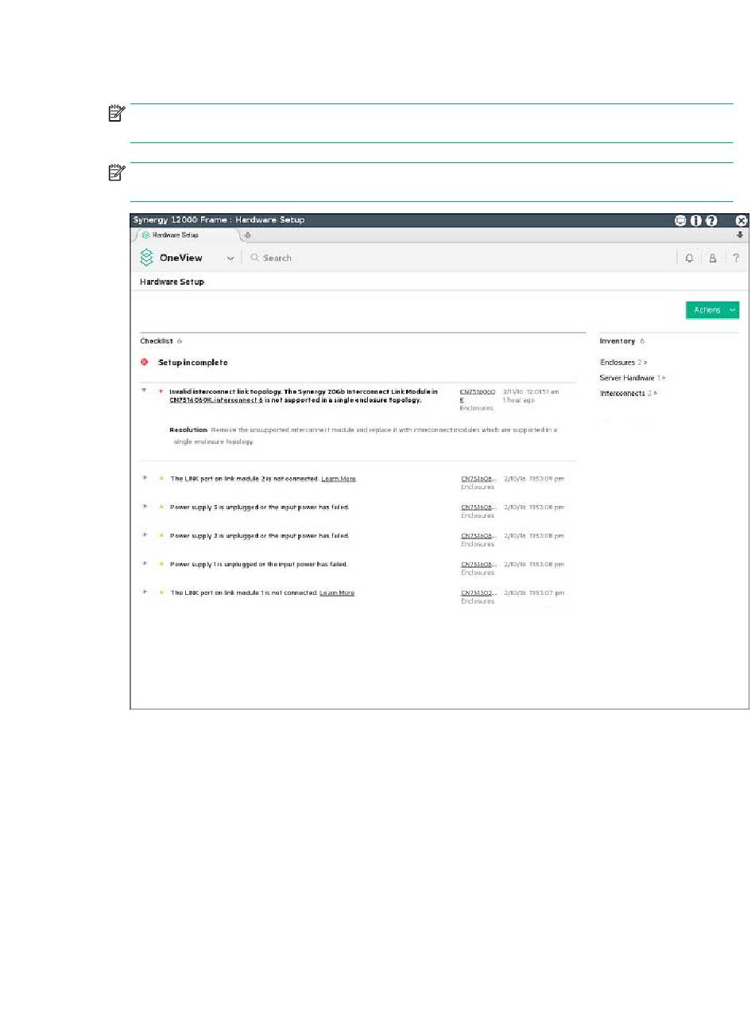Click the title bar help question icon
Viewport: 755px width, 1034px height.
click(x=711, y=220)
